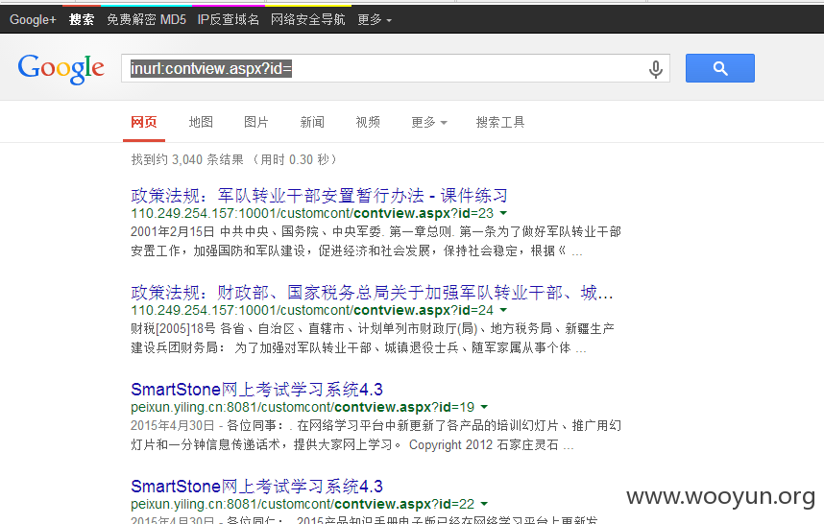Click the blue magnifier search button

[x=720, y=68]
